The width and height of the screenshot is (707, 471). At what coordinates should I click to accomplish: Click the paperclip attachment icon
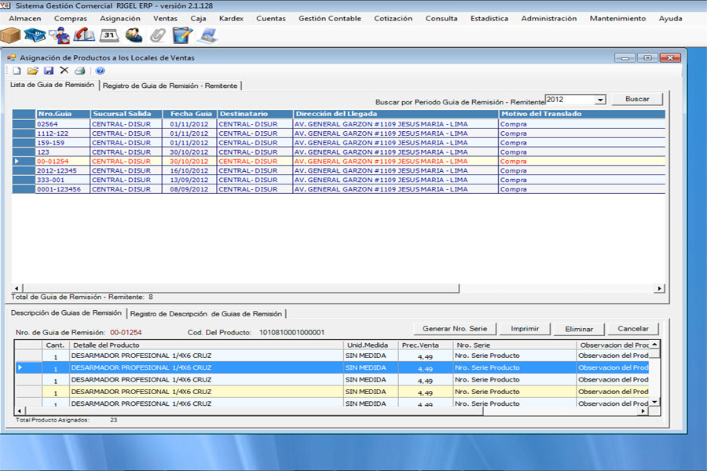click(x=157, y=35)
